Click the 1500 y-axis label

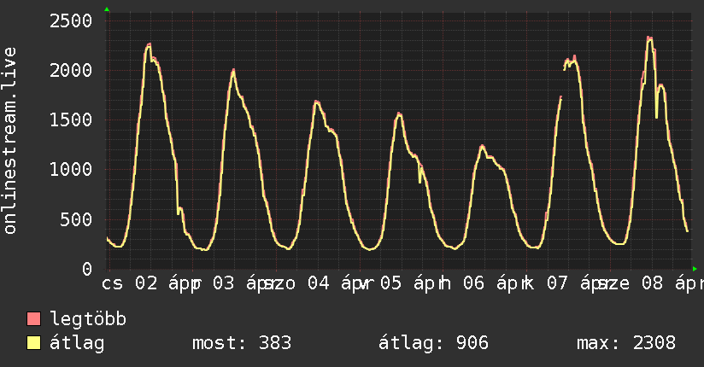coord(71,119)
